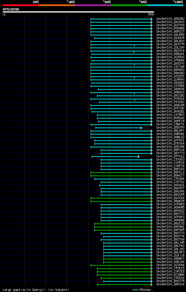Screen dimensions: 186x292
Task: Click the green alignment bar for UniRef100_O22544
Action: click(121, 265)
